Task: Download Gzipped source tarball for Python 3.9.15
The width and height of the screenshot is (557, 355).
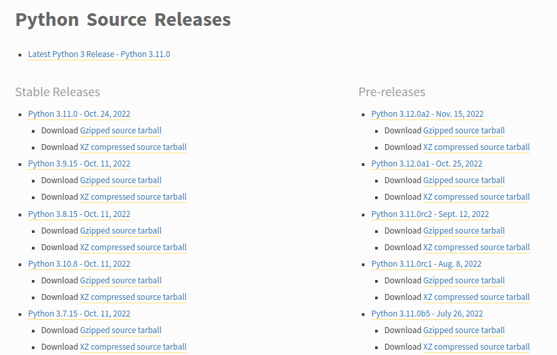Action: [121, 180]
